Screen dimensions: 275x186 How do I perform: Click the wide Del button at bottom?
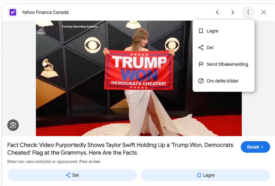[x=72, y=175]
